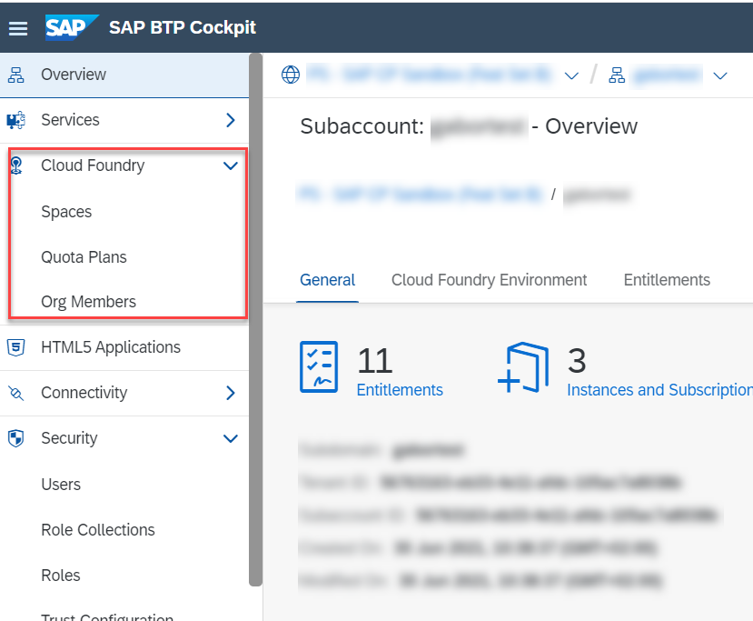Click the Services puzzle icon
The height and width of the screenshot is (621, 753).
(15, 120)
